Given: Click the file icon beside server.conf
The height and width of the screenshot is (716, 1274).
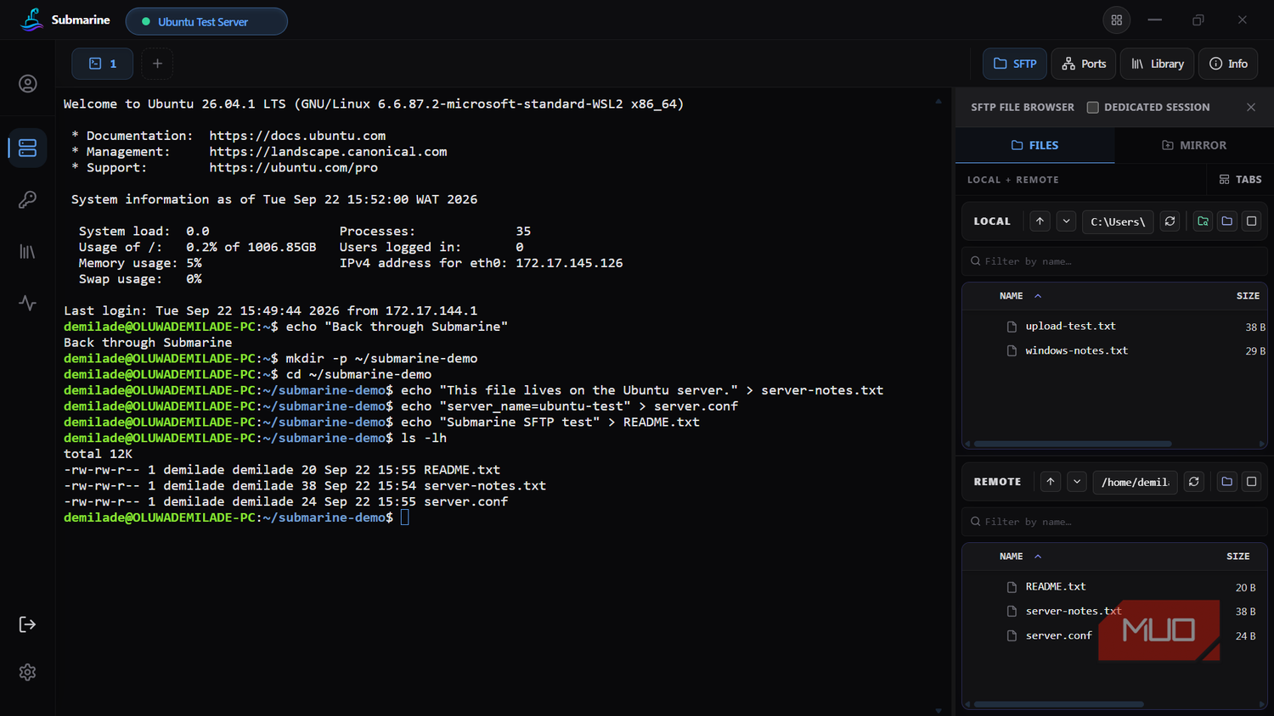Looking at the screenshot, I should pos(1012,635).
